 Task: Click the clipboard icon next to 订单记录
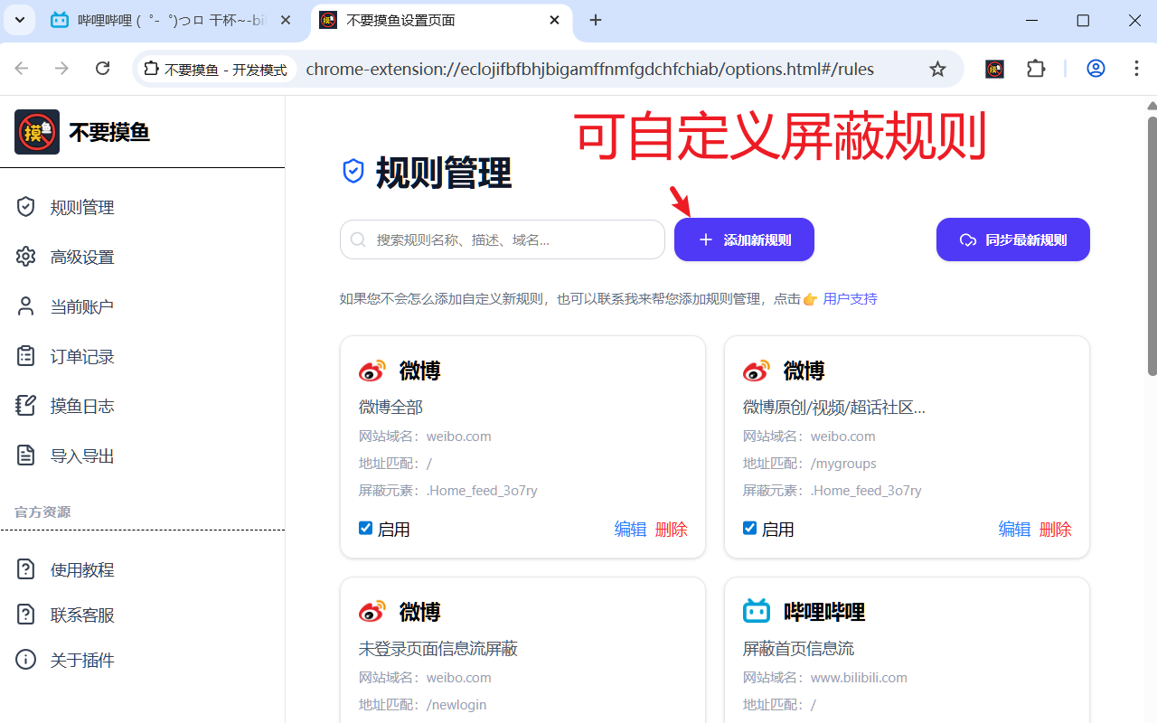26,356
